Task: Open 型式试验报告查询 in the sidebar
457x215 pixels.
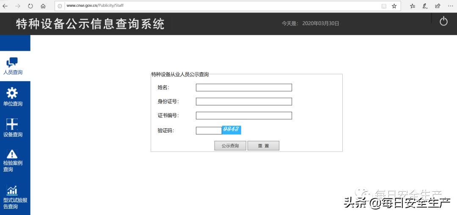Action: [15, 197]
